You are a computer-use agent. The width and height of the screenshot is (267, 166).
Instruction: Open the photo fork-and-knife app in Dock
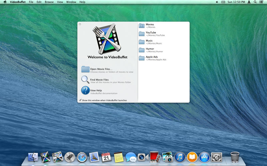[x=57, y=157]
